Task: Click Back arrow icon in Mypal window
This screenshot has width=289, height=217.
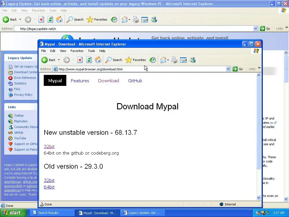Action: [44, 60]
